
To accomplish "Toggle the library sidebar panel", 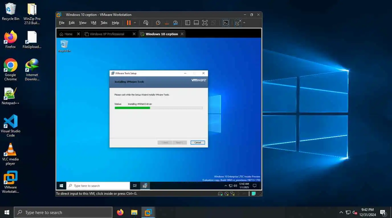I will (x=187, y=23).
